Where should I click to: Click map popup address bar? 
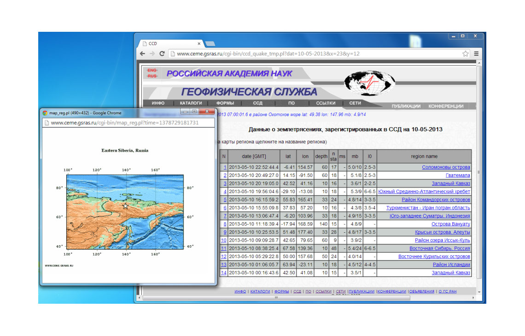pyautogui.click(x=128, y=123)
